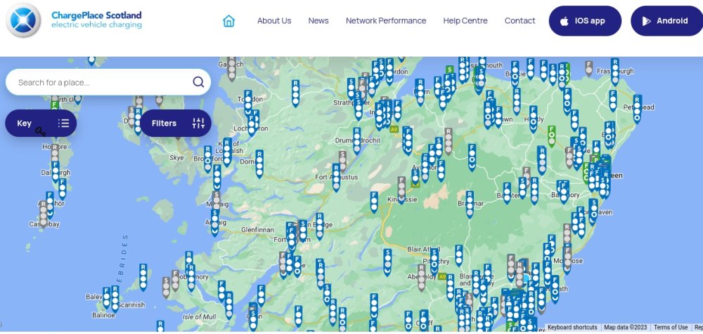Image resolution: width=703 pixels, height=334 pixels.
Task: Download the iOS app
Action: pos(585,20)
